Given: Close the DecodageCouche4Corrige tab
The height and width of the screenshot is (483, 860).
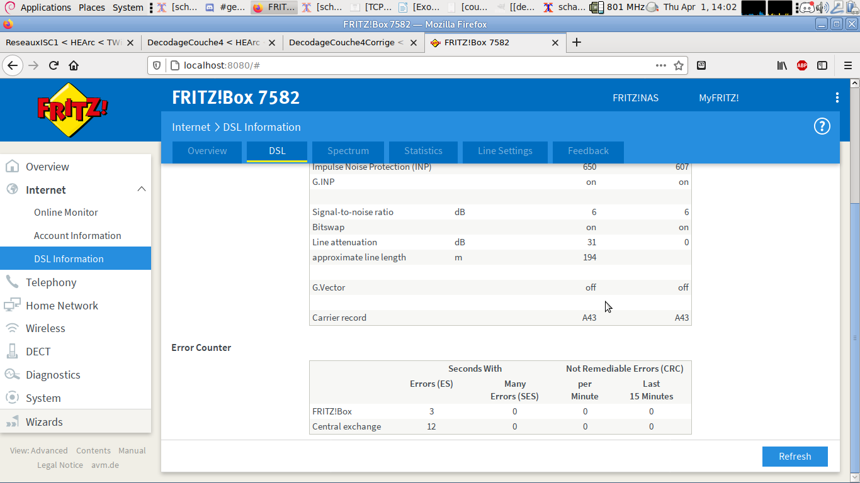Looking at the screenshot, I should [x=414, y=43].
